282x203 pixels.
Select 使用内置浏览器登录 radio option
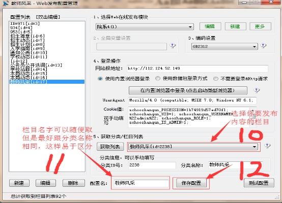pos(100,79)
